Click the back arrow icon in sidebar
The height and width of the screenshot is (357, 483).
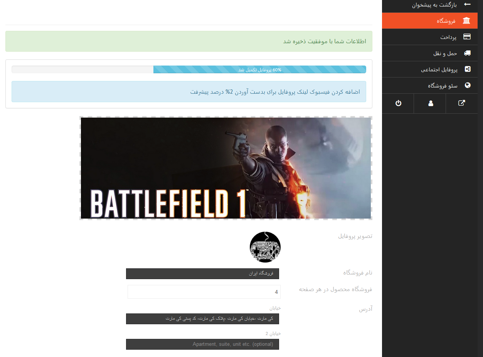(x=467, y=4)
